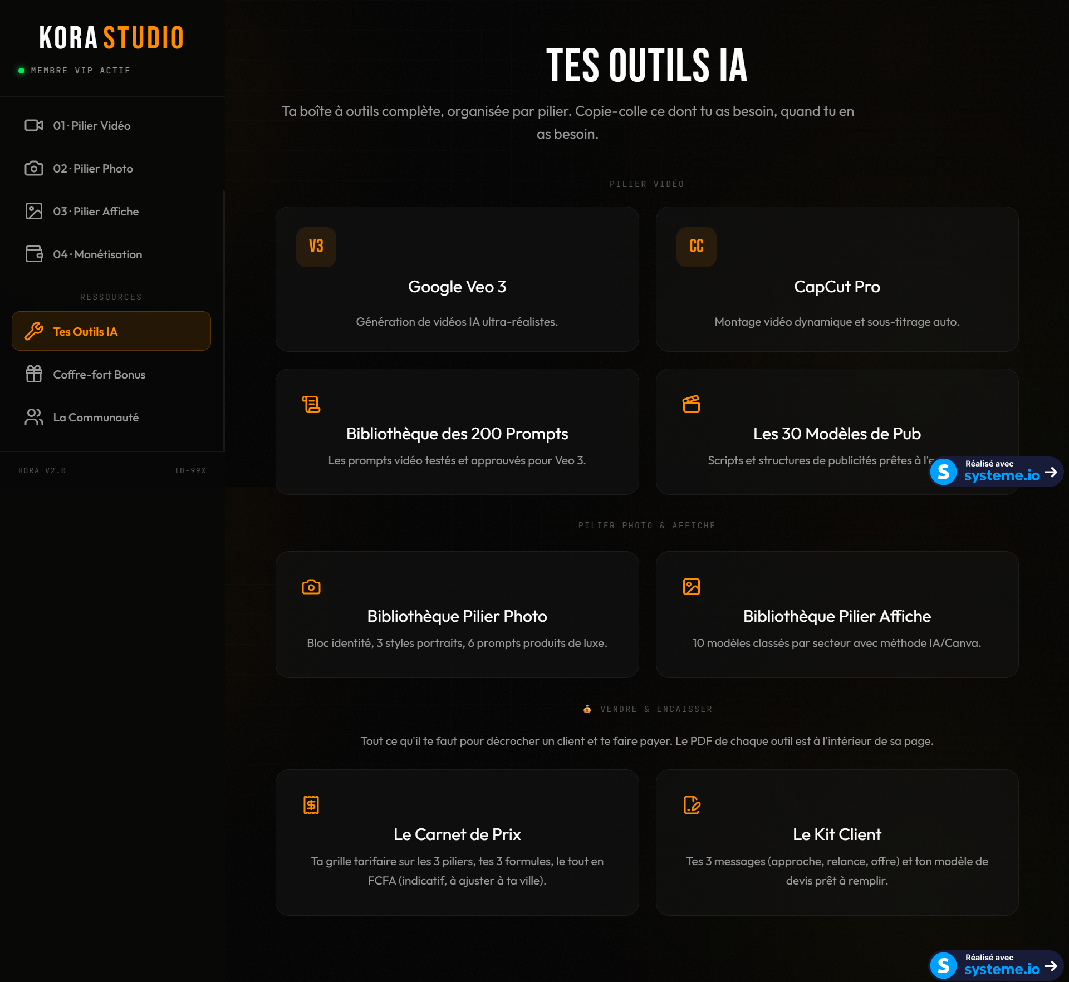
Task: Click the V3 badge icon on Google Veo 3 card
Action: (316, 247)
